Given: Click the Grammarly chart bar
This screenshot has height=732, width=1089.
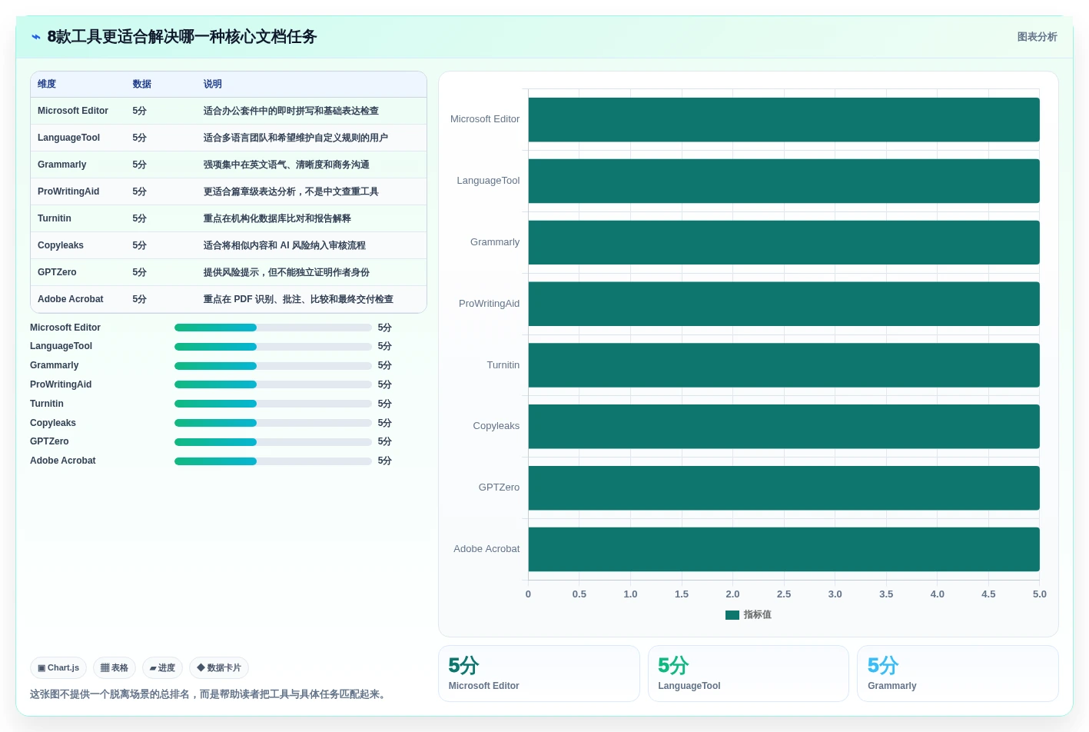Looking at the screenshot, I should 784,243.
